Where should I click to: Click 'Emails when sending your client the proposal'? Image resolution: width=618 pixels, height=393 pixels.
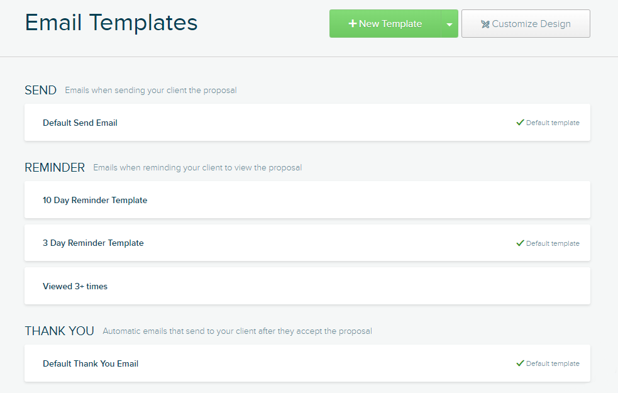coord(150,91)
